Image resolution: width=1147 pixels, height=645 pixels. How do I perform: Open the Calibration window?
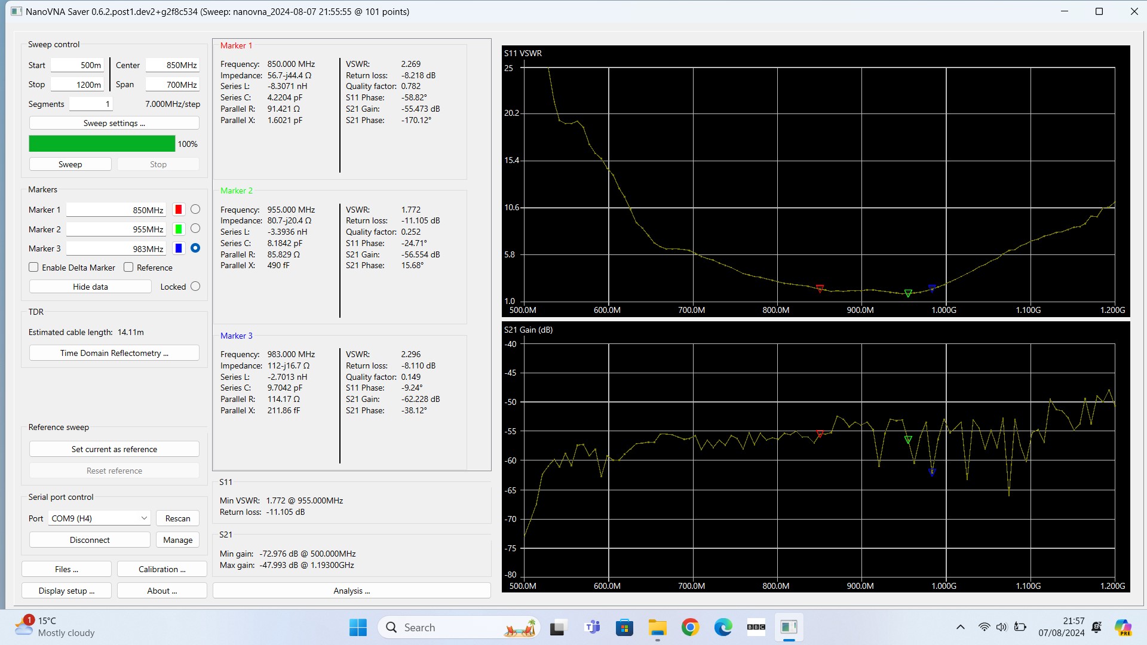pos(162,569)
